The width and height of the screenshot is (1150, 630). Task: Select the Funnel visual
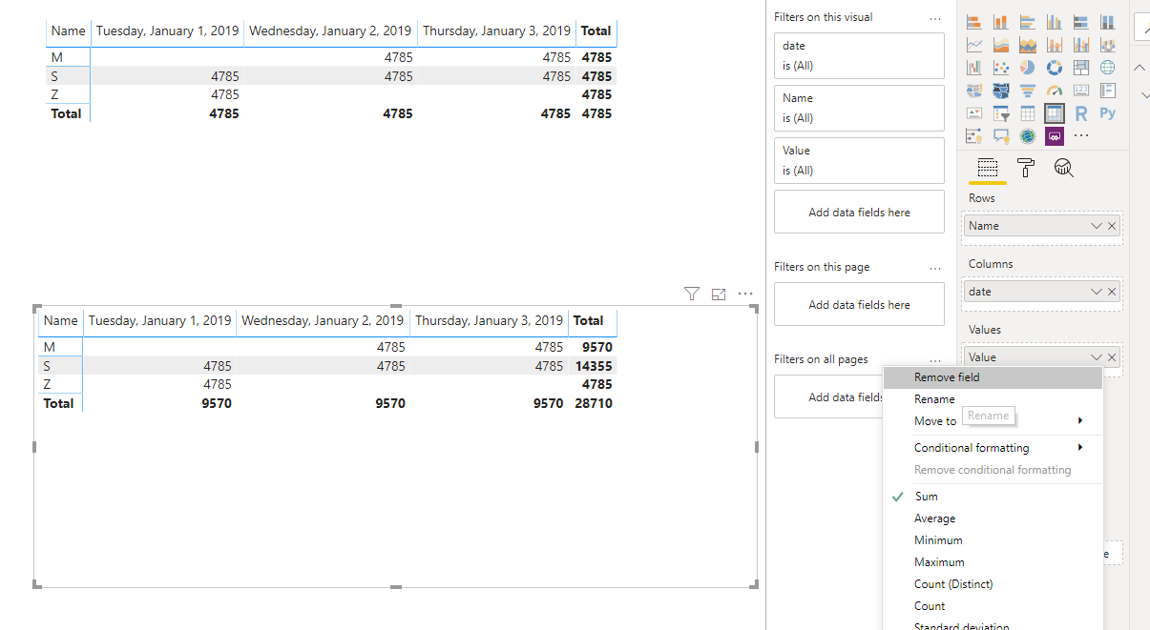(1028, 91)
